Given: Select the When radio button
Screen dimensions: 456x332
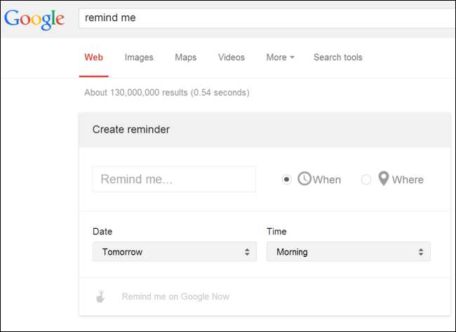Looking at the screenshot, I should (286, 180).
